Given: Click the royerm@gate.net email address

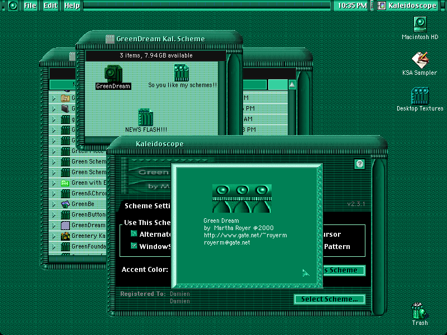Looking at the screenshot, I should coord(227,243).
